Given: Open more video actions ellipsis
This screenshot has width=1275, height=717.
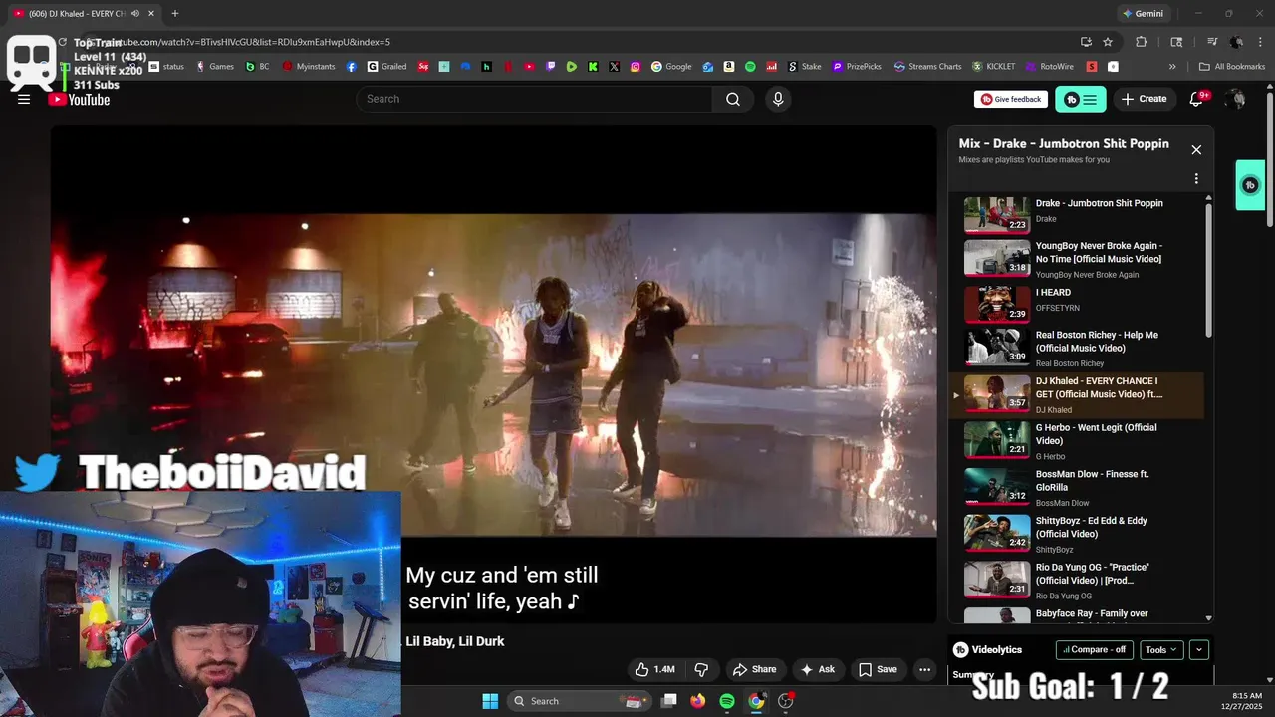Looking at the screenshot, I should [x=924, y=669].
